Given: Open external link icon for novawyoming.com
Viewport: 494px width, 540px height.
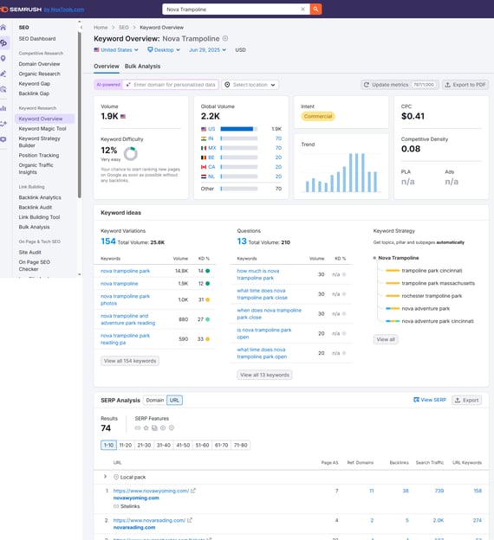Looking at the screenshot, I should 193,491.
